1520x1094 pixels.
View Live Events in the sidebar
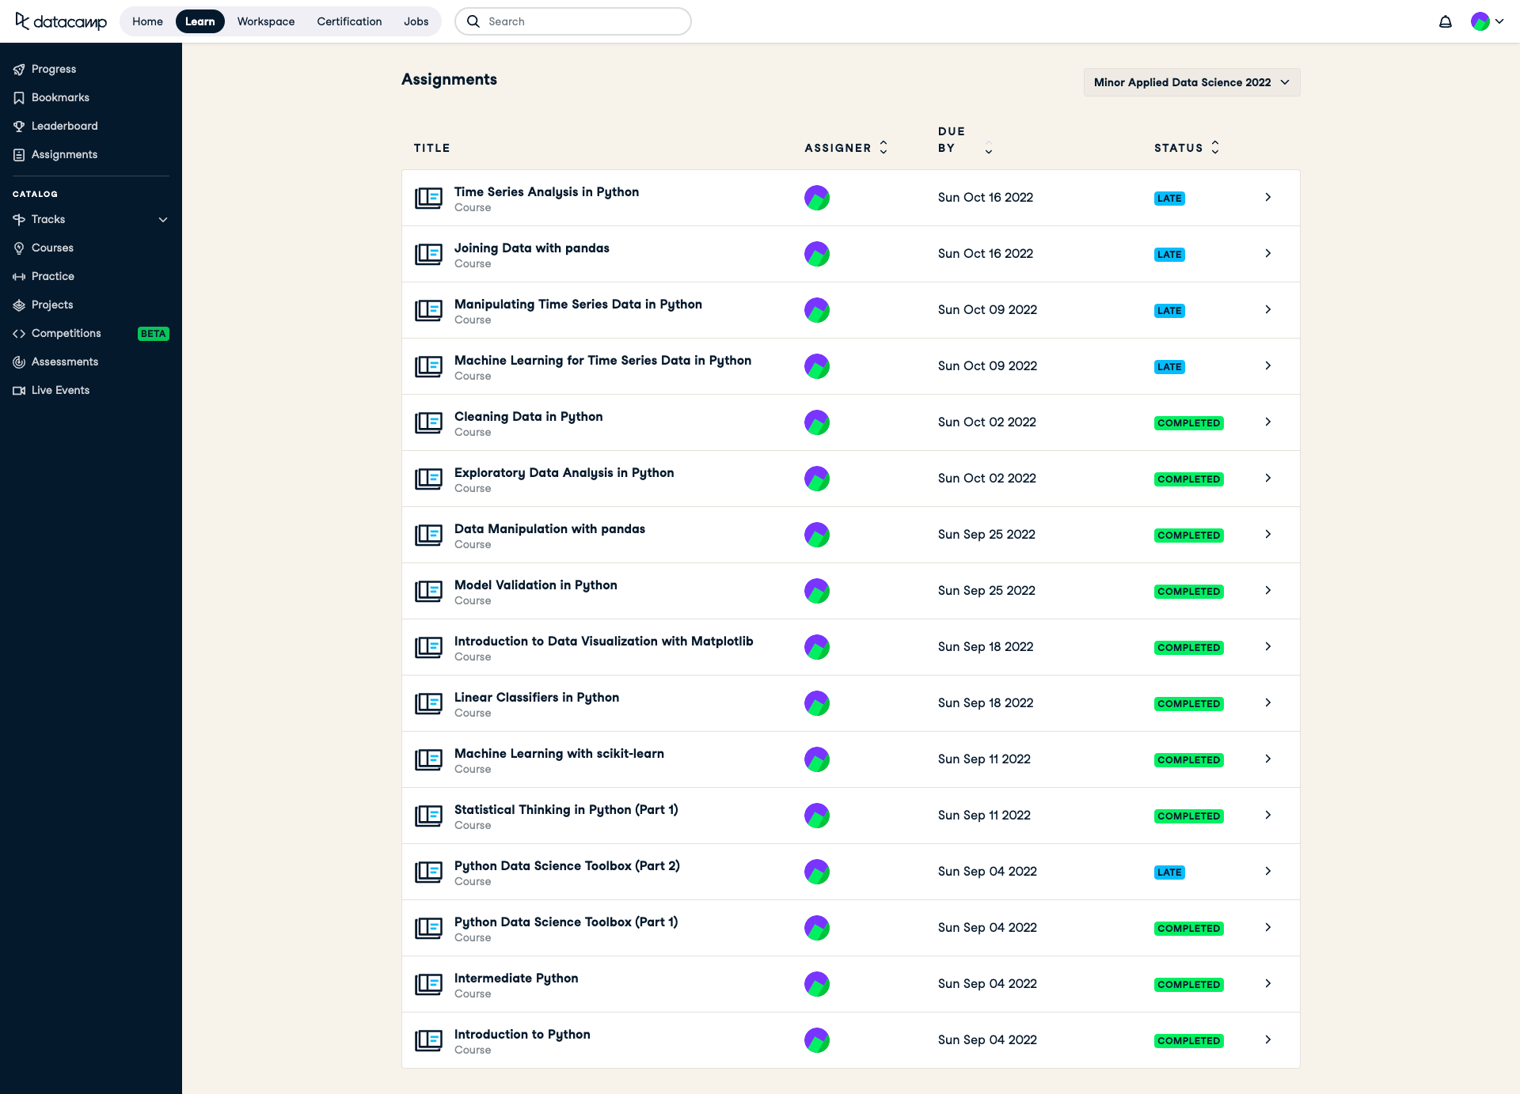click(x=59, y=390)
